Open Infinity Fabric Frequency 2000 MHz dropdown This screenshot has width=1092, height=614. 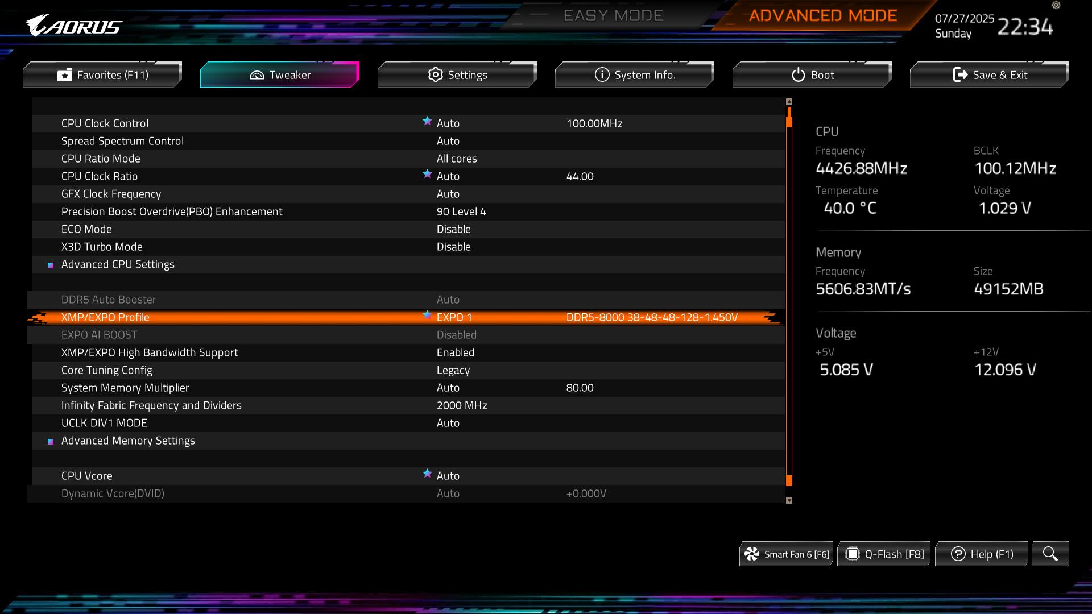click(x=461, y=405)
